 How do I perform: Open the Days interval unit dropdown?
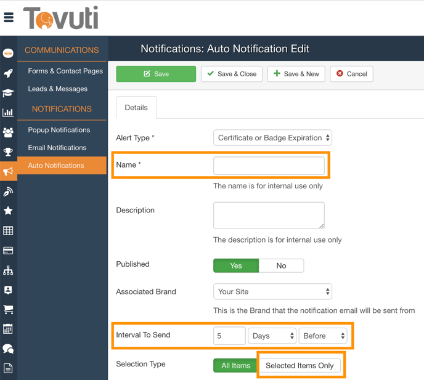point(272,336)
